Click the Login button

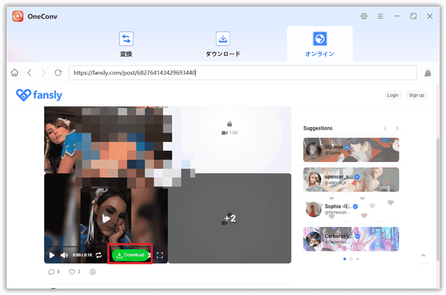392,95
